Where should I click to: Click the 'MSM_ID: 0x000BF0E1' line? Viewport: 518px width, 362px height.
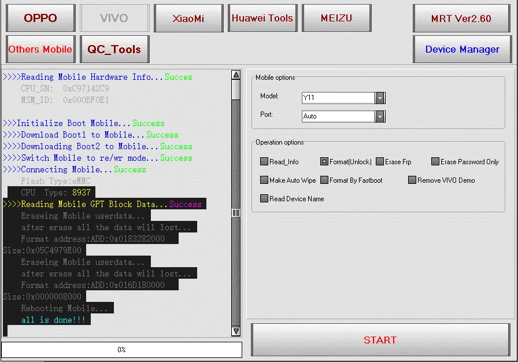click(x=65, y=100)
